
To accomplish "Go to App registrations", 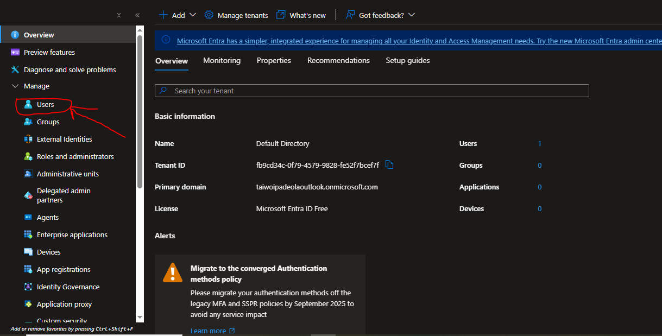I will [x=58, y=269].
